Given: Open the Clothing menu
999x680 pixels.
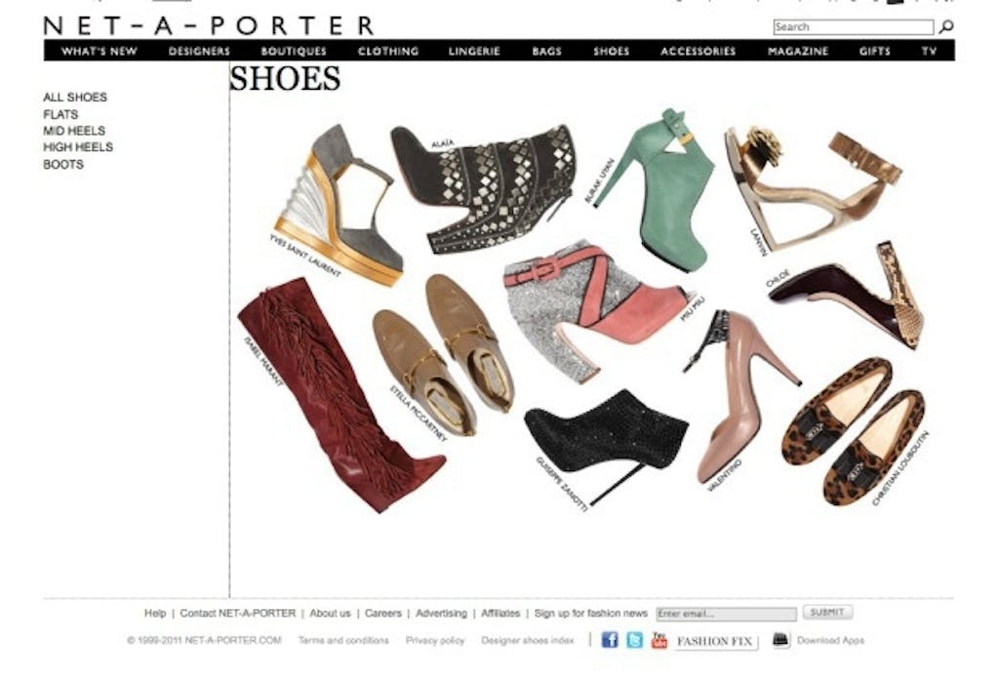Looking at the screenshot, I should pos(388,51).
